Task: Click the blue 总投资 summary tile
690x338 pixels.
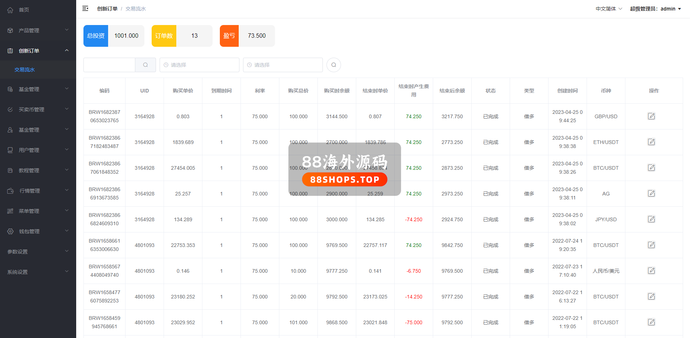Action: [96, 36]
